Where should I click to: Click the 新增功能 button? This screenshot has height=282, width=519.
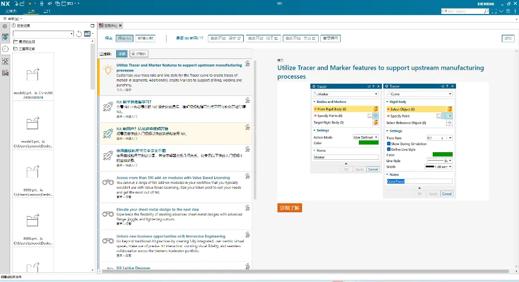point(145,39)
